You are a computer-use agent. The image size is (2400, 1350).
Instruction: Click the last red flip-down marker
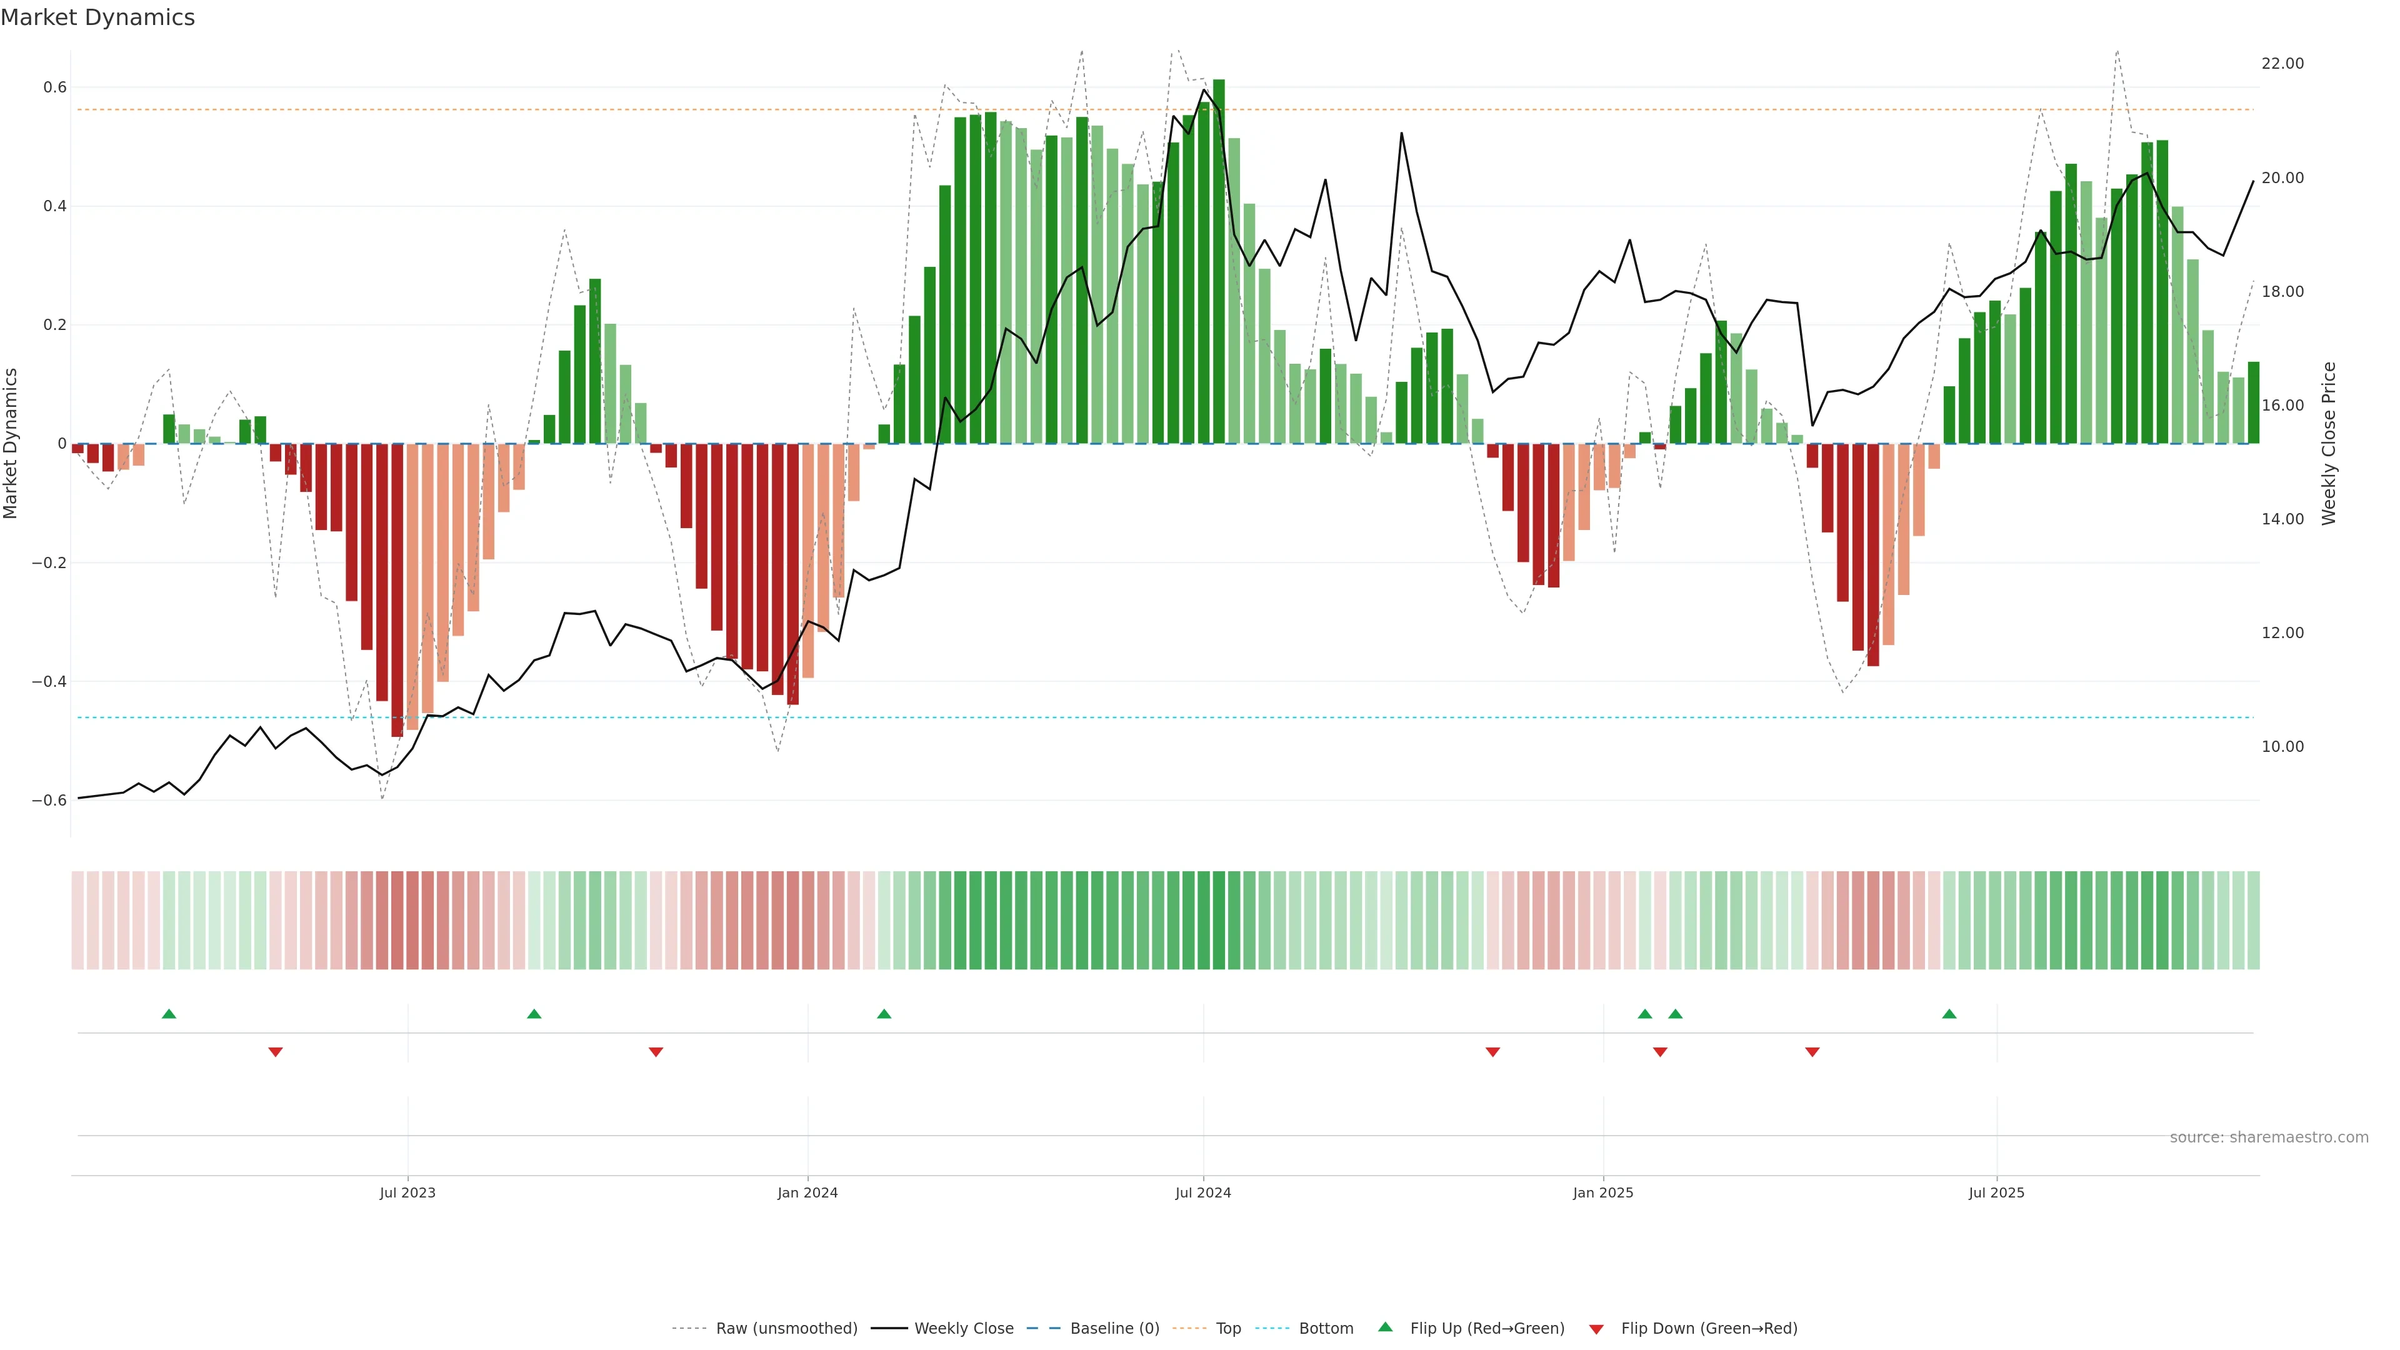tap(1812, 1052)
